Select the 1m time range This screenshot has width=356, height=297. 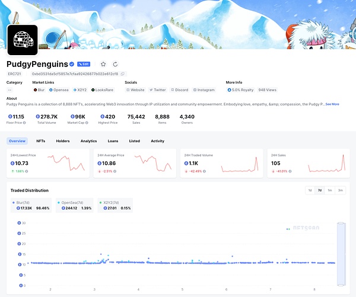[329, 190]
